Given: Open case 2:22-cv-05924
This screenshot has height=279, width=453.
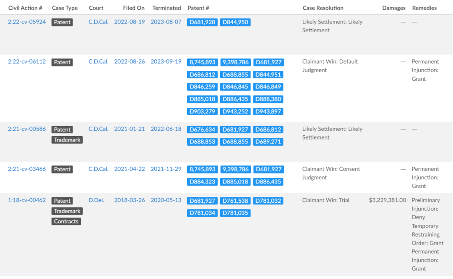Looking at the screenshot, I should point(27,22).
